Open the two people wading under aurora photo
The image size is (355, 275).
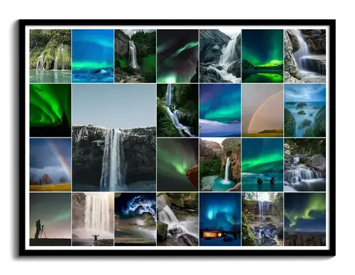pos(263,164)
